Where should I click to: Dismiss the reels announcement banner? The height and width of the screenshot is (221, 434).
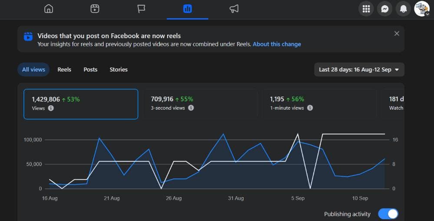(x=397, y=33)
